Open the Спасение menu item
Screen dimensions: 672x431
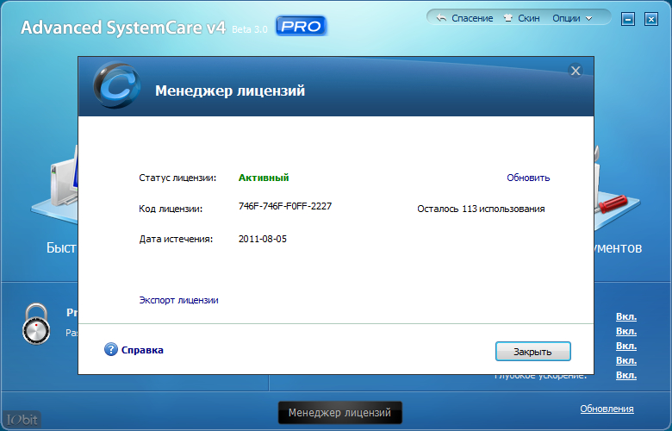[x=472, y=18]
